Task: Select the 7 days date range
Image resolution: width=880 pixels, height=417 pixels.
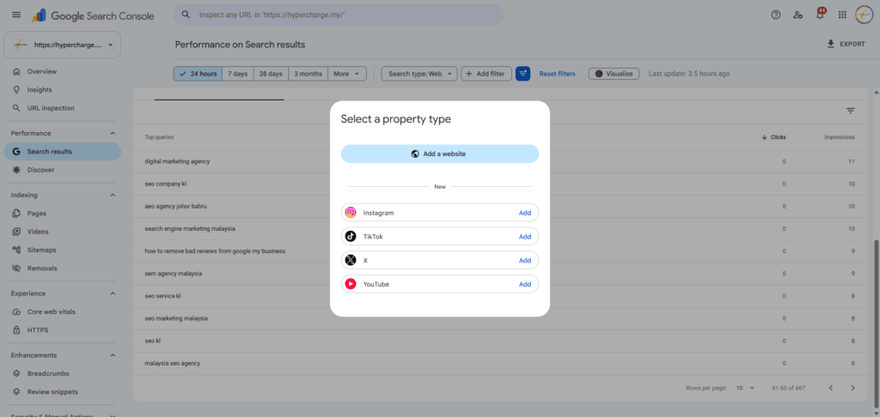Action: [x=238, y=74]
